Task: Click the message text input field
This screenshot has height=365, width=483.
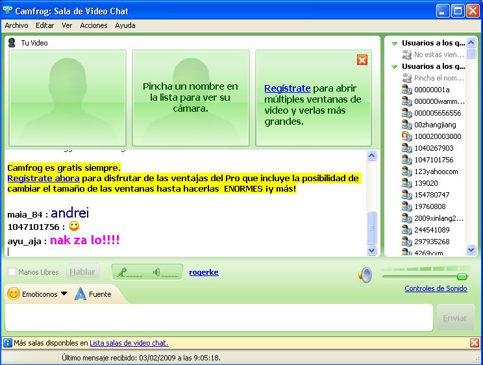Action: pos(219,318)
